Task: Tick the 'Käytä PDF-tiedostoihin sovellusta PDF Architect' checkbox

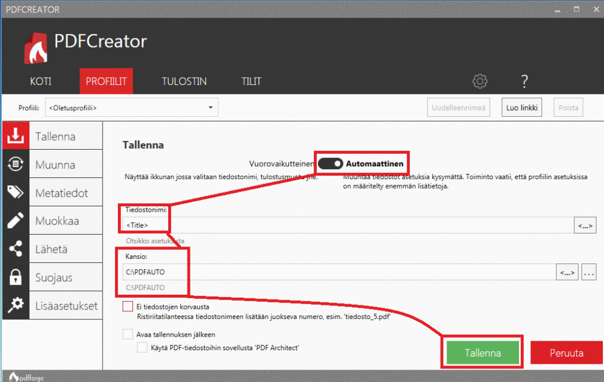Action: [142, 347]
